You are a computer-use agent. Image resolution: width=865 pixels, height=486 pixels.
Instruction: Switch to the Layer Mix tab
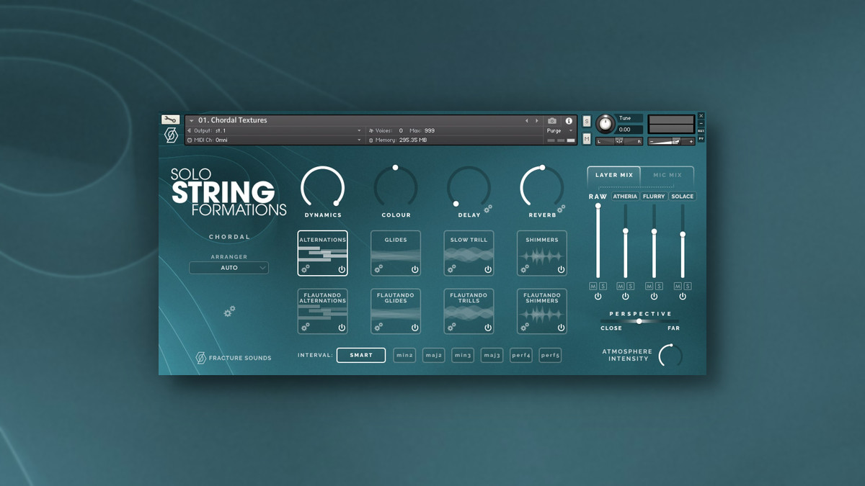click(x=613, y=175)
